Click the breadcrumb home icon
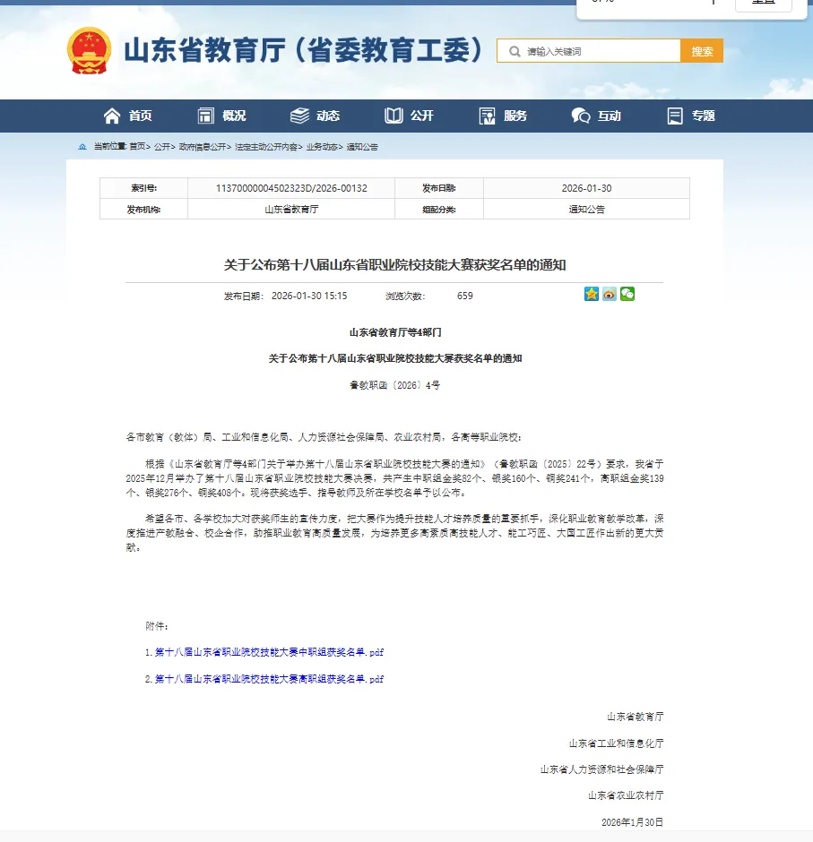The width and height of the screenshot is (813, 842). [82, 147]
